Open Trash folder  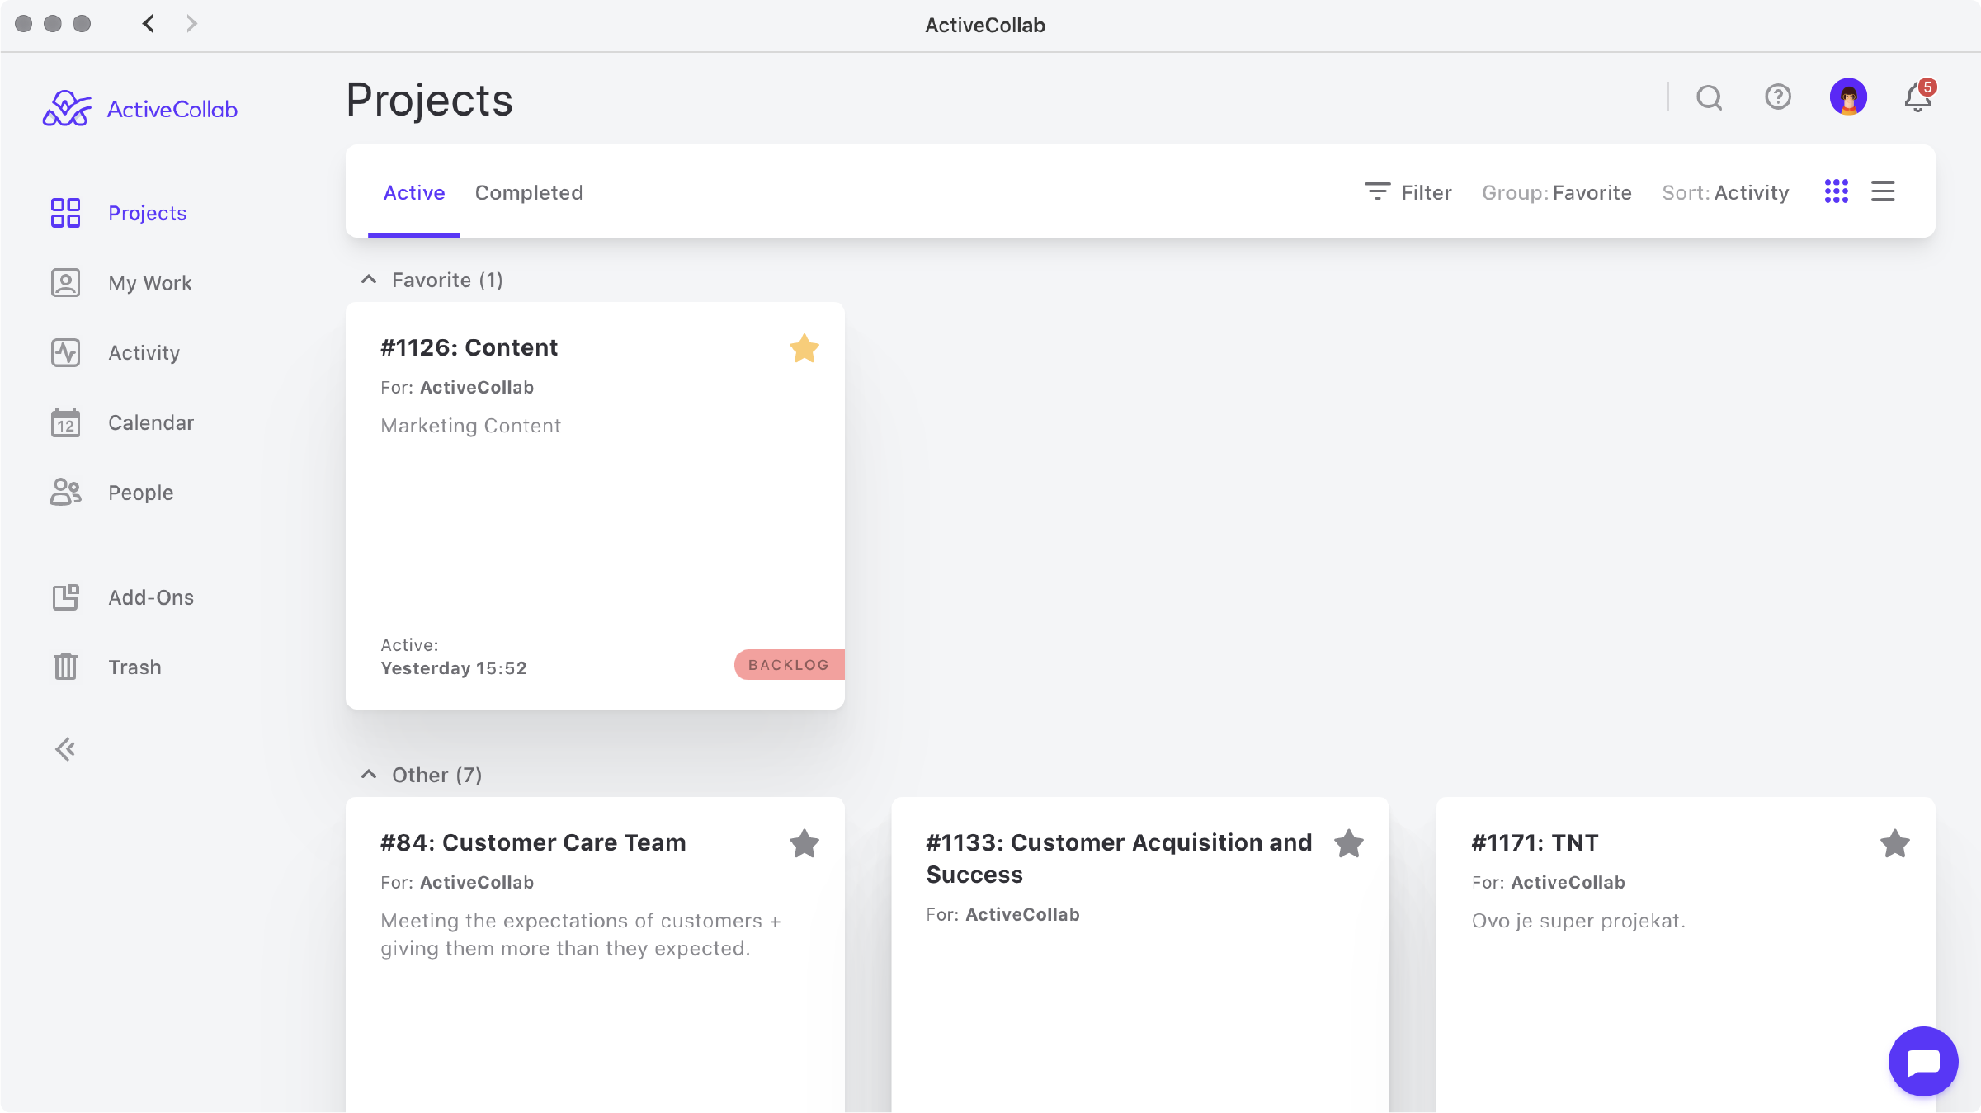click(x=134, y=667)
